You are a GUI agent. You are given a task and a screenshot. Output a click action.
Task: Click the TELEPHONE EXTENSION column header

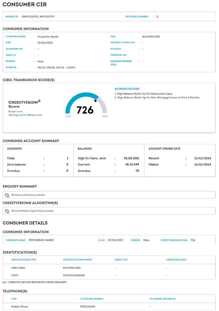click(162, 299)
